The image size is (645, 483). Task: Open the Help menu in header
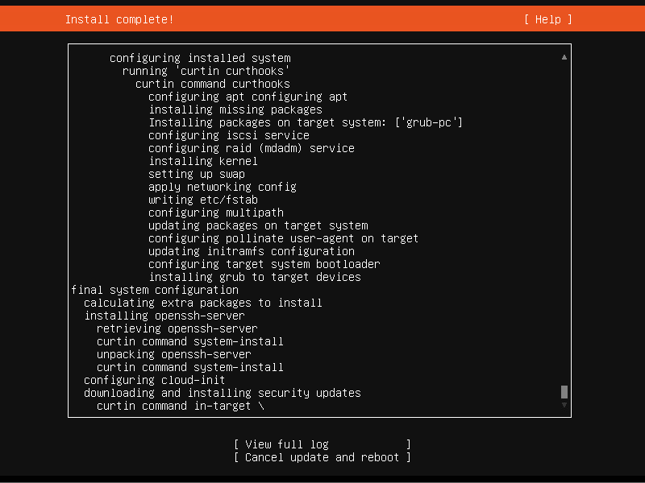(548, 19)
